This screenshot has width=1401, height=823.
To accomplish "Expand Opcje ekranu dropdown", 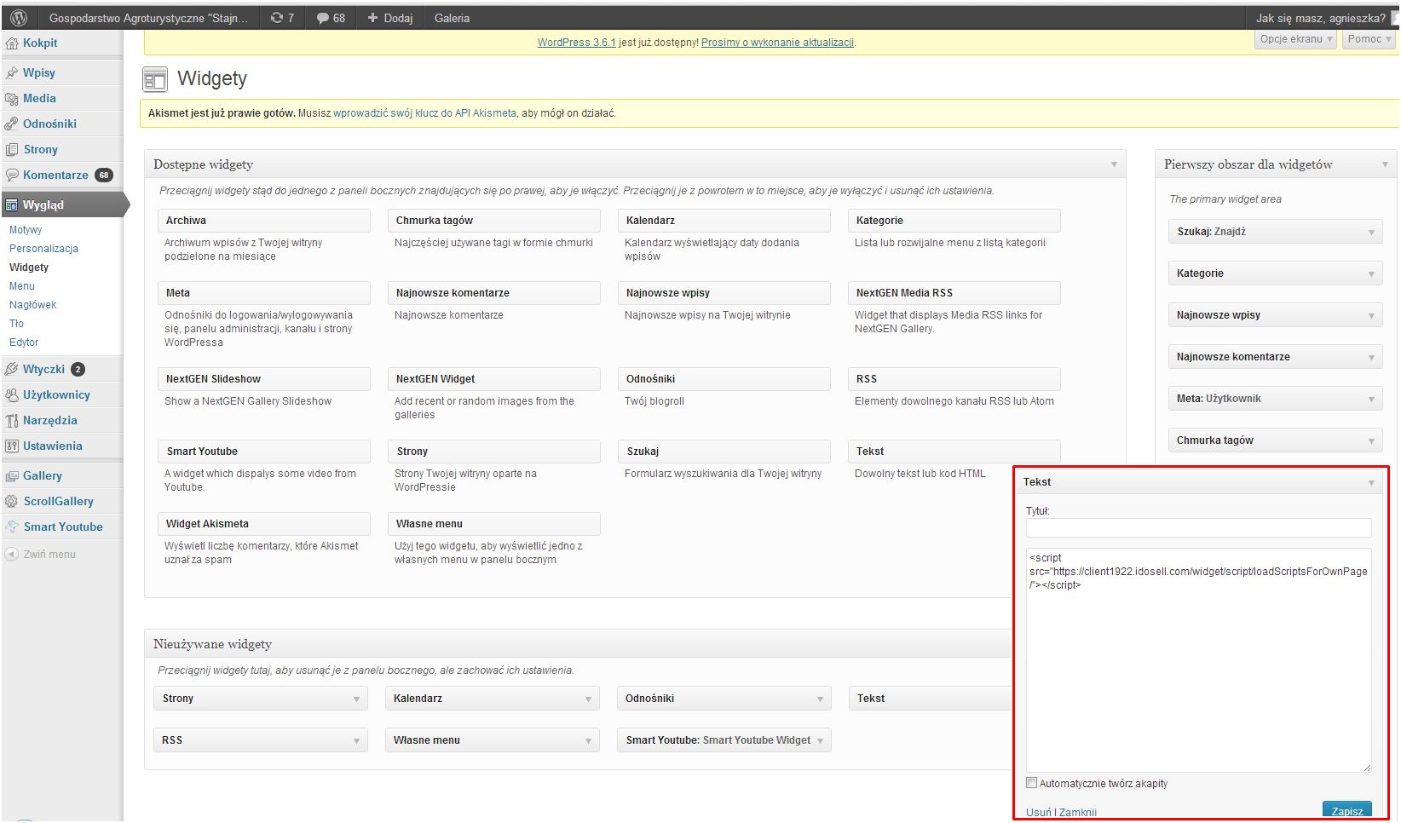I will (1296, 39).
